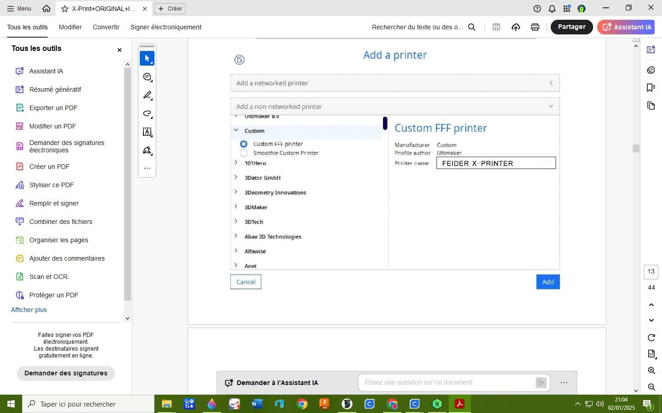Image resolution: width=662 pixels, height=413 pixels.
Task: Switch to the Tous les outils tab
Action: point(27,27)
